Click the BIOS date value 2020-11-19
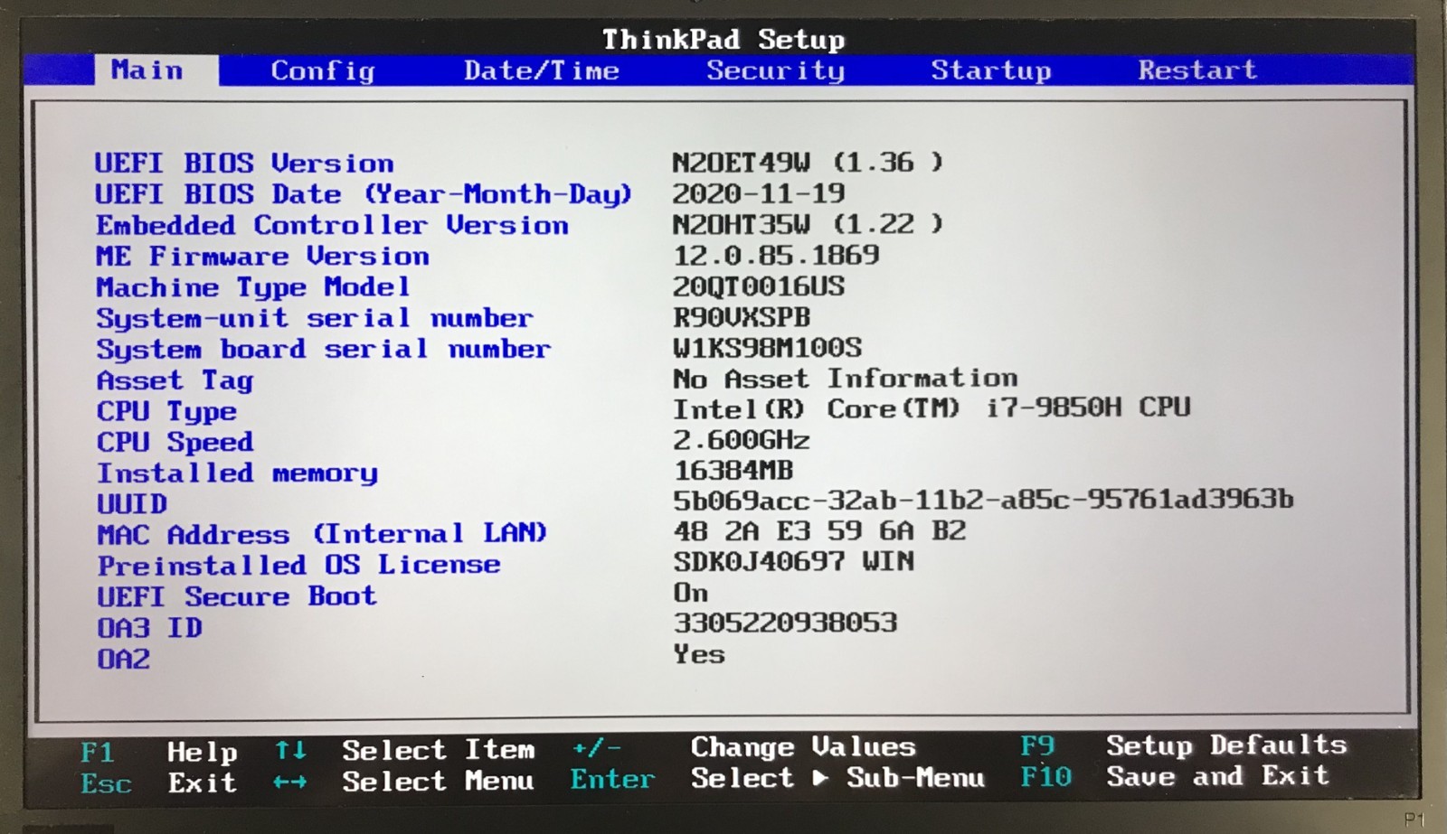This screenshot has width=1447, height=834. pos(759,193)
